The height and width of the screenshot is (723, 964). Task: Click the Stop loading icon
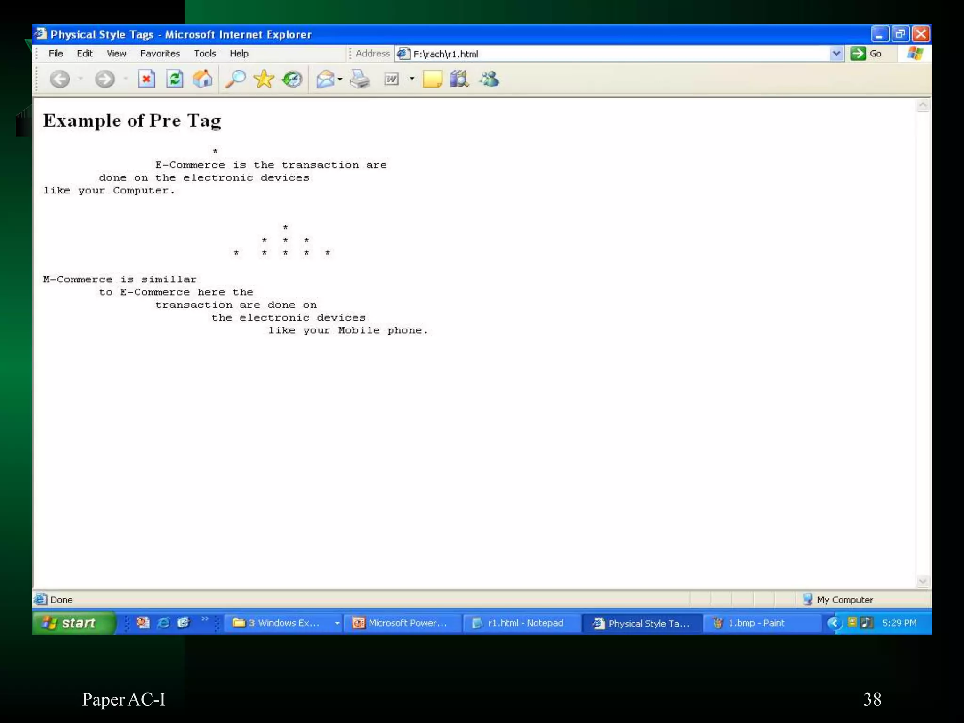146,79
